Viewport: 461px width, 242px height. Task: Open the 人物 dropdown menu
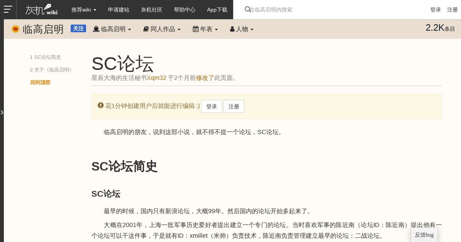[x=242, y=29]
